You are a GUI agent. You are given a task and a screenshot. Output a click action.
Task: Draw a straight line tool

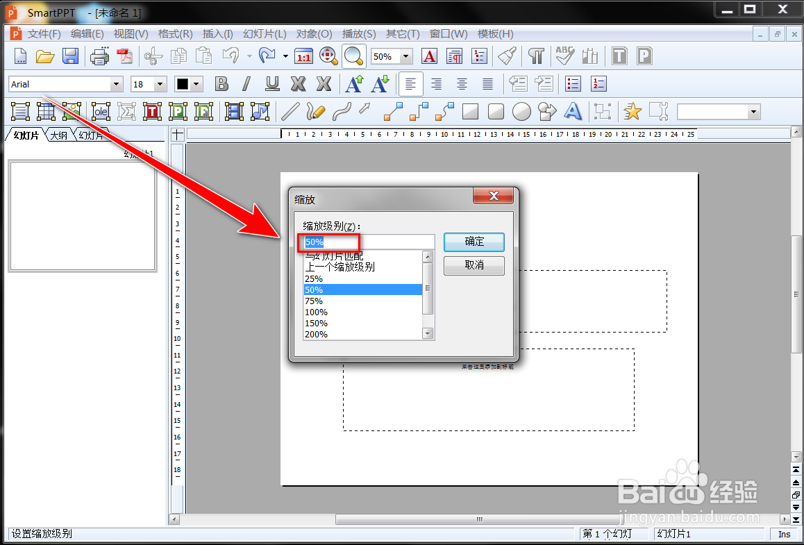(x=290, y=111)
